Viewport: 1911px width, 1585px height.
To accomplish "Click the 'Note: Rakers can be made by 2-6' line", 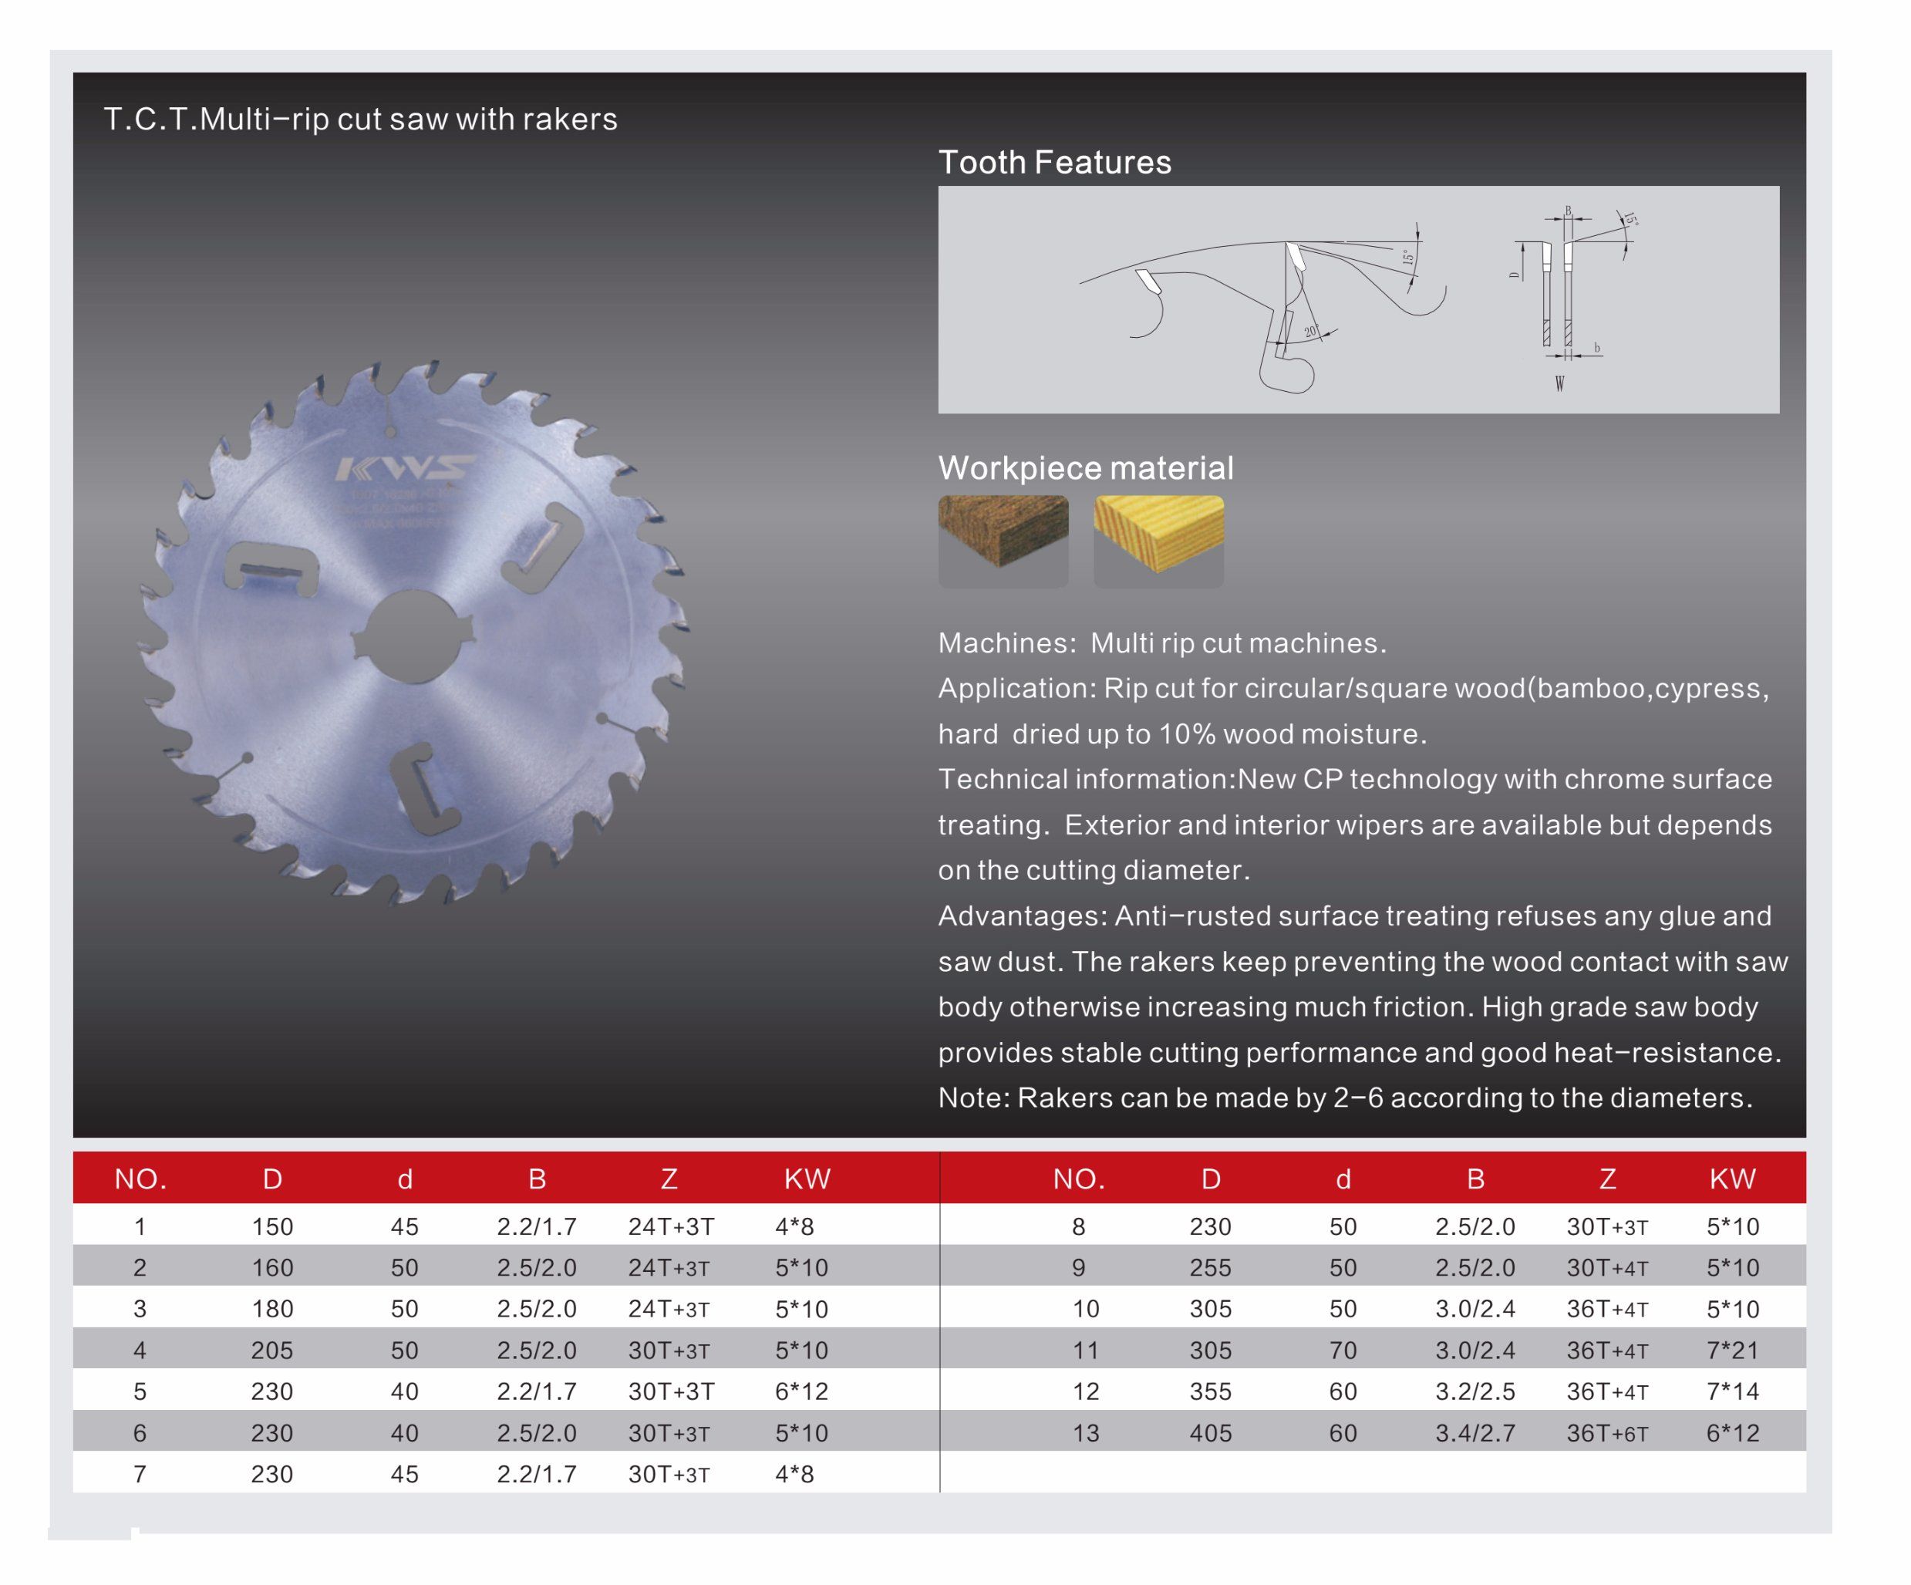I will pyautogui.click(x=1345, y=1098).
